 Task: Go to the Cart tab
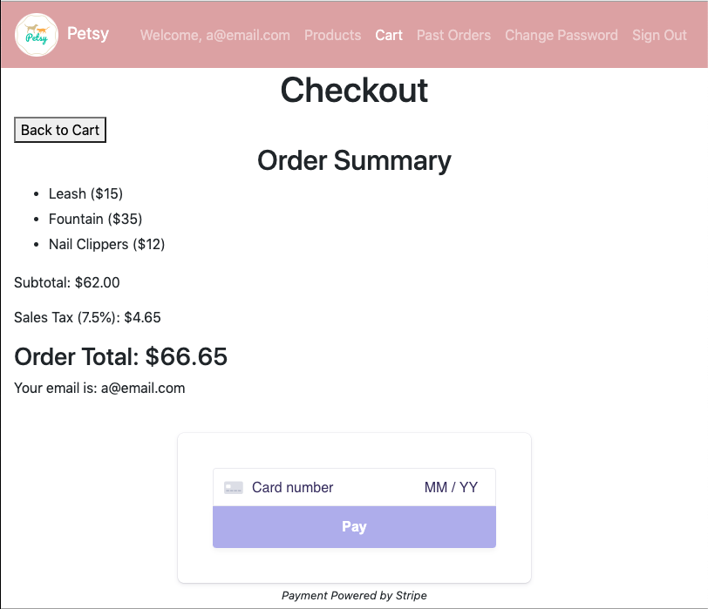(x=389, y=35)
